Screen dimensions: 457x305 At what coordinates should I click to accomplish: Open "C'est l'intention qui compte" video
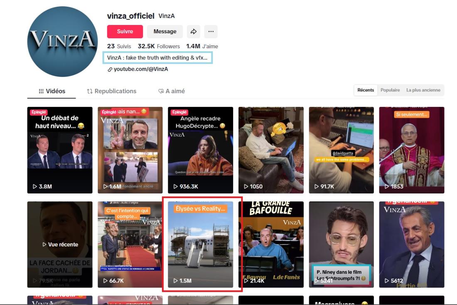tap(130, 244)
